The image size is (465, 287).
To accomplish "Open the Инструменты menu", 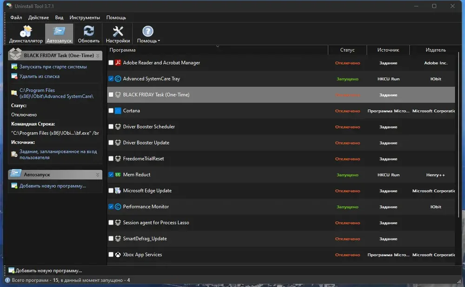I will pyautogui.click(x=85, y=18).
